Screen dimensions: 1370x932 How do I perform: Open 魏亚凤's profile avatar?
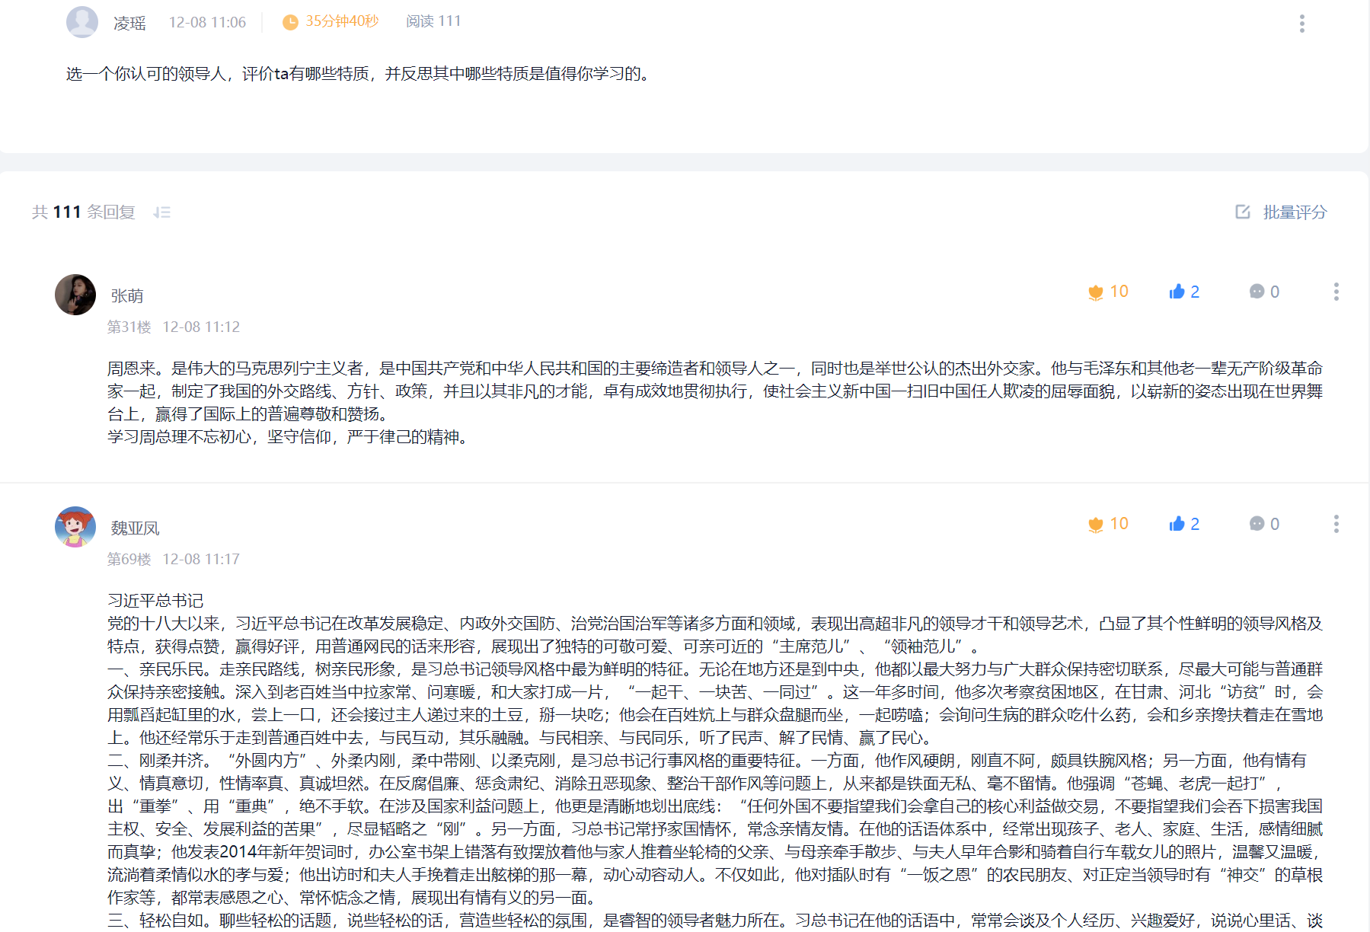pyautogui.click(x=75, y=527)
